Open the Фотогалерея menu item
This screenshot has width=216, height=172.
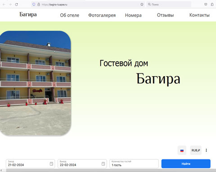click(x=102, y=15)
